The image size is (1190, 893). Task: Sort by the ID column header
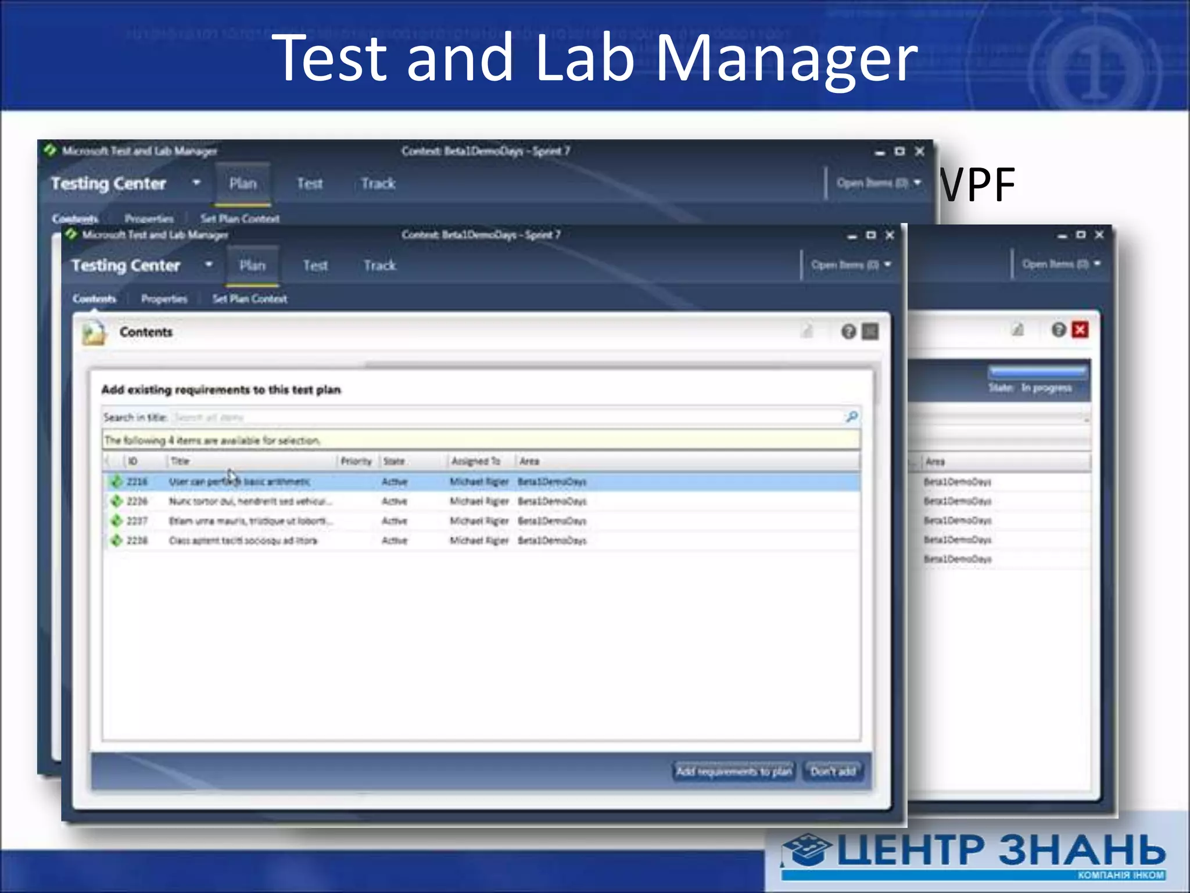pyautogui.click(x=144, y=461)
